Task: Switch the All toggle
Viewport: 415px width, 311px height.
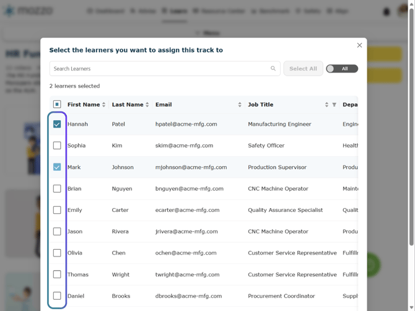Action: (x=342, y=69)
